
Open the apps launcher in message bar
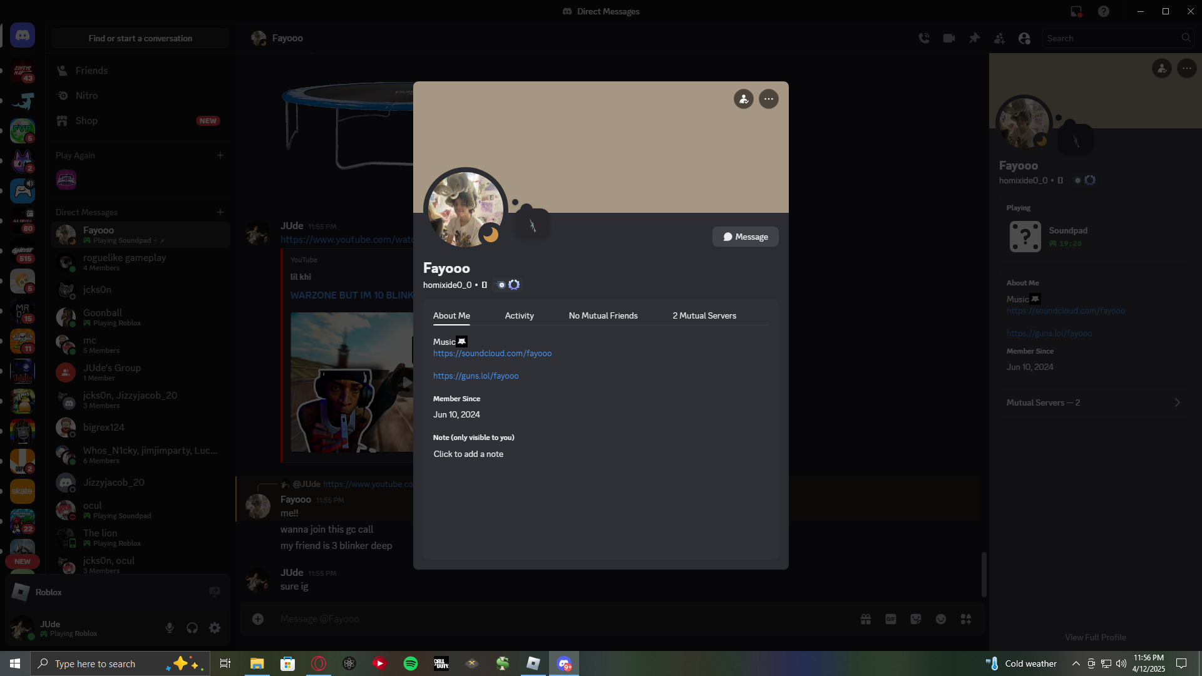pyautogui.click(x=966, y=619)
